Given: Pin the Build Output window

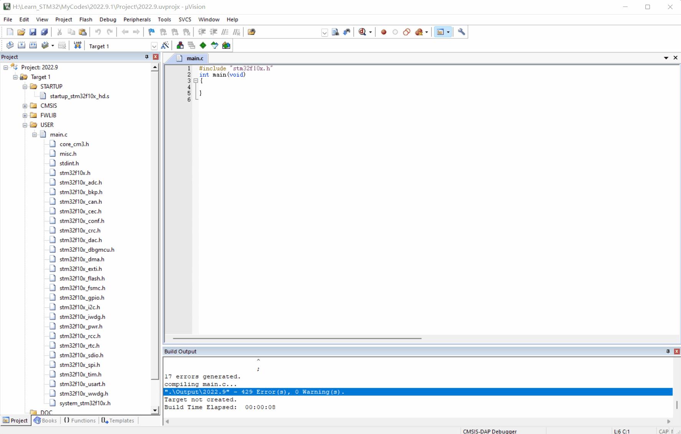Looking at the screenshot, I should tap(668, 351).
